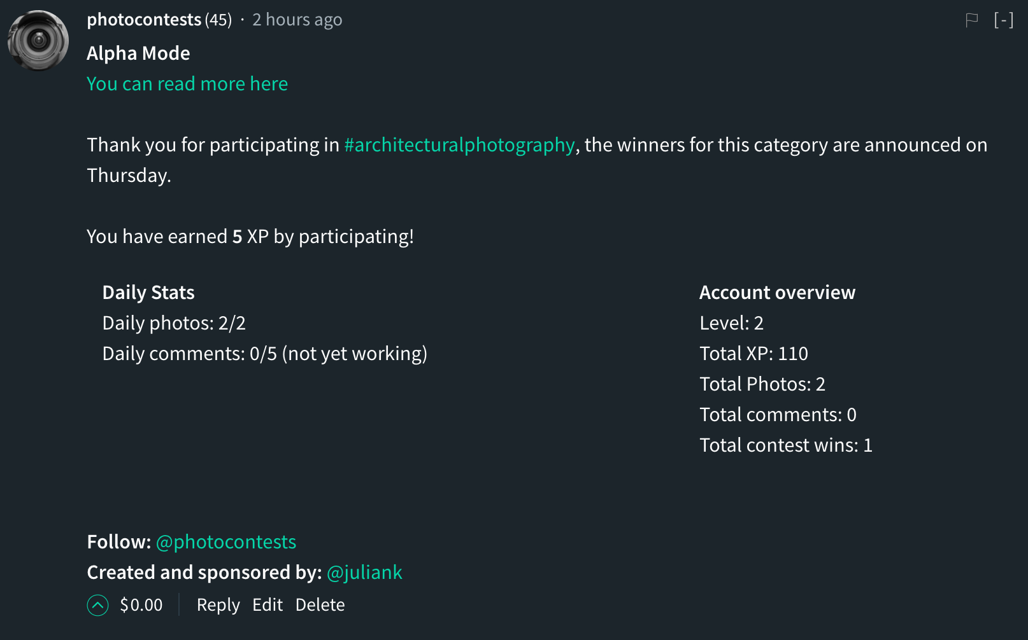Select the 'Daily comments: 0/5' line

click(x=265, y=354)
